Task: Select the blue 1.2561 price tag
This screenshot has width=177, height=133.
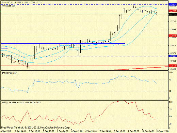Action: click(173, 56)
